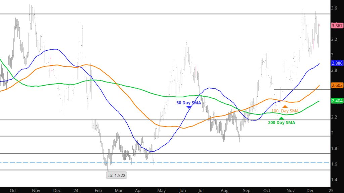This screenshot has width=344, height=193.
Task: Select the blue 2.886 price tag
Action: [x=336, y=63]
